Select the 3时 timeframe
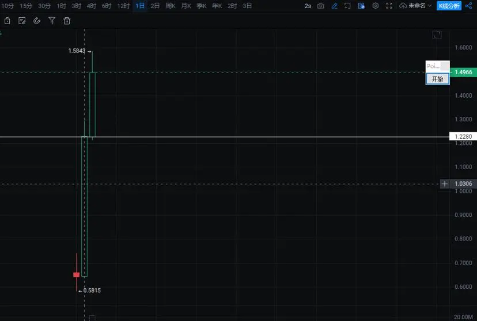The image size is (477, 321). (x=77, y=6)
